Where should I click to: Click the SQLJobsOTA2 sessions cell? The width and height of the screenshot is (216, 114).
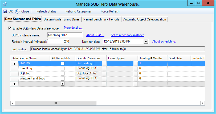(89, 74)
